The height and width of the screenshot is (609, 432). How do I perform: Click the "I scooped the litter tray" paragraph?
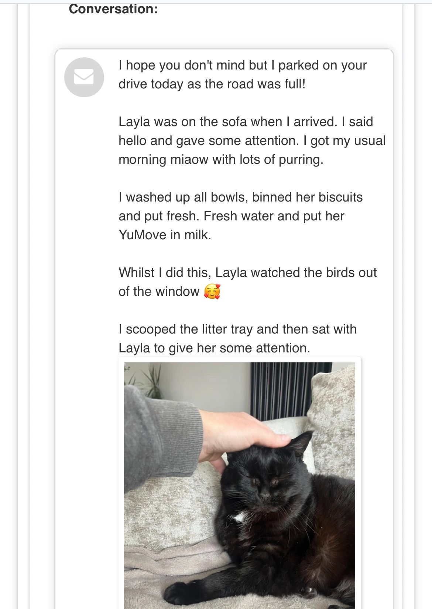[237, 338]
